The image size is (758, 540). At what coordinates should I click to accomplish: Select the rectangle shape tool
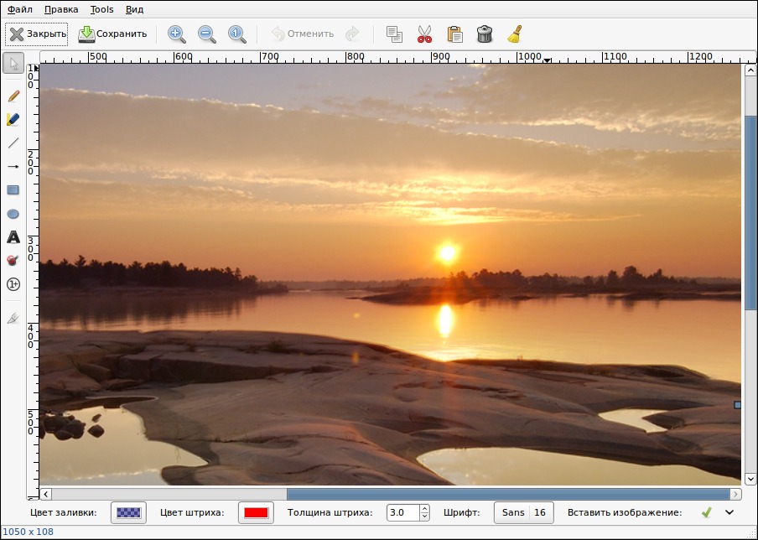(13, 190)
